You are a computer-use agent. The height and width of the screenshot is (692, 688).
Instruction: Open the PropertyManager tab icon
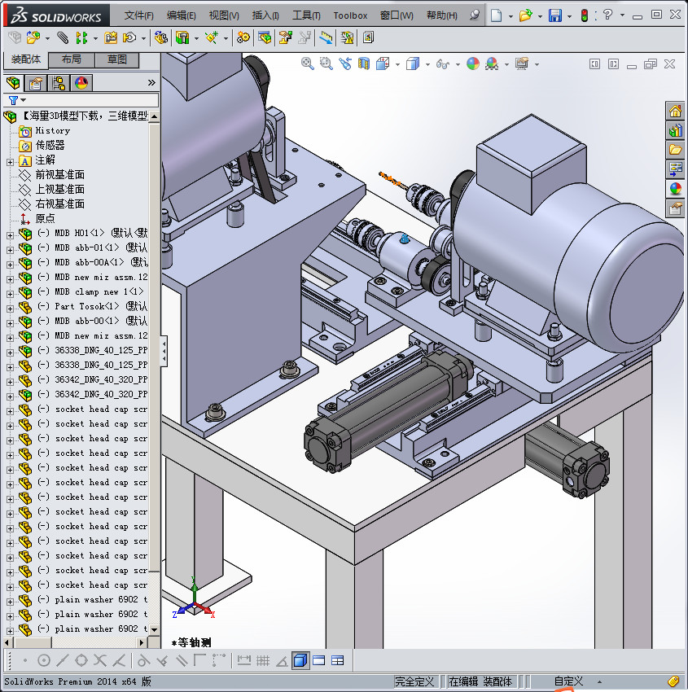click(36, 82)
